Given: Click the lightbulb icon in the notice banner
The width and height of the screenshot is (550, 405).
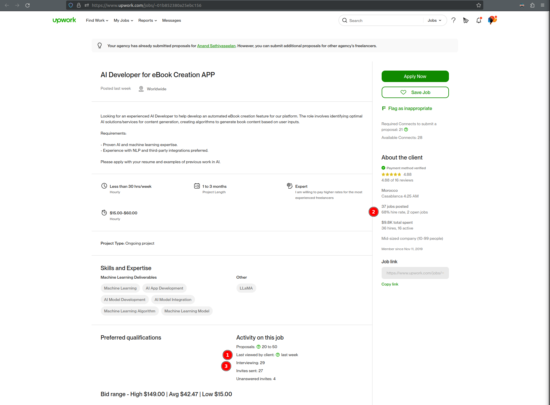Looking at the screenshot, I should pyautogui.click(x=100, y=45).
